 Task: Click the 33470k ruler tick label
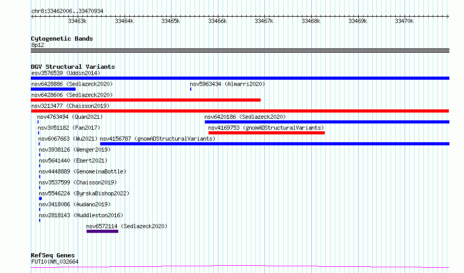[x=404, y=21]
